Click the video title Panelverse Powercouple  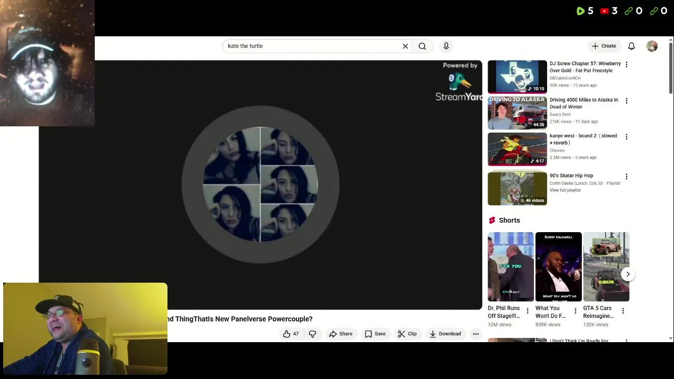tap(240, 319)
